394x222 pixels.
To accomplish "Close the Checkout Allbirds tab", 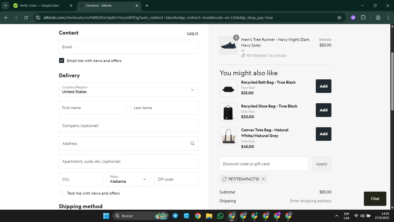I will pos(137,6).
